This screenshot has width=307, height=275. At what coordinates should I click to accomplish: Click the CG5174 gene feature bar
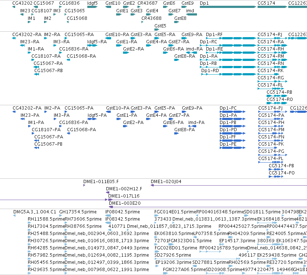[272, 7]
